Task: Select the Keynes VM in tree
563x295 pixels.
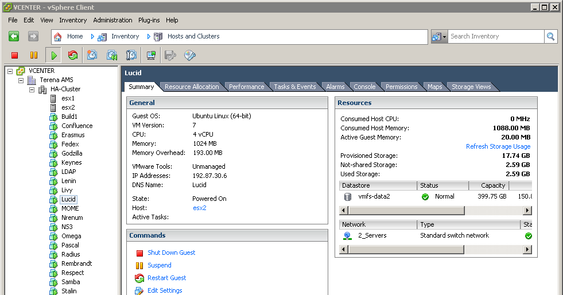Action: point(72,162)
